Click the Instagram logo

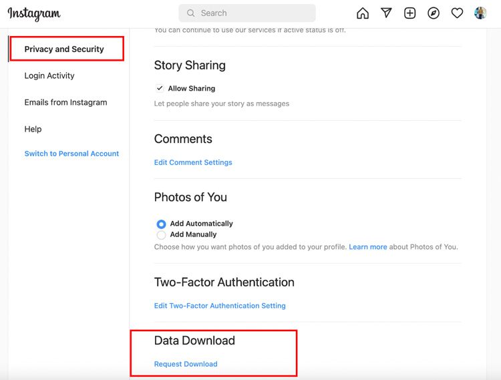pyautogui.click(x=34, y=14)
